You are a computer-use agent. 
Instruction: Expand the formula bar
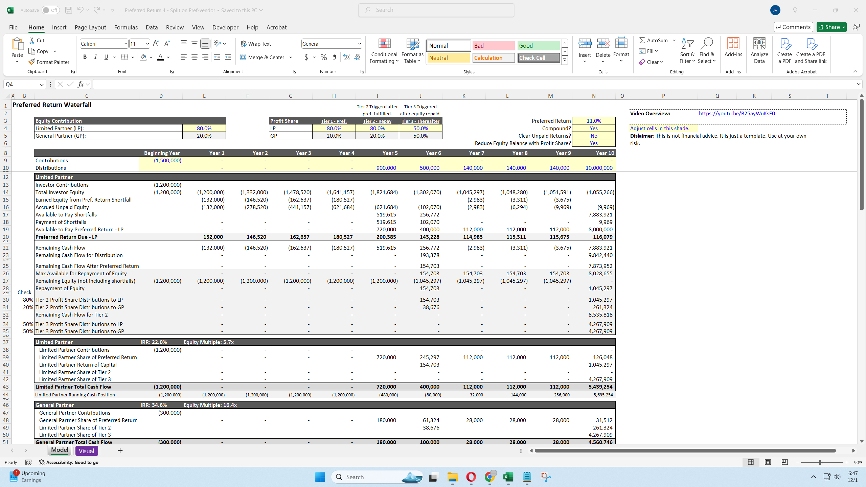(859, 84)
